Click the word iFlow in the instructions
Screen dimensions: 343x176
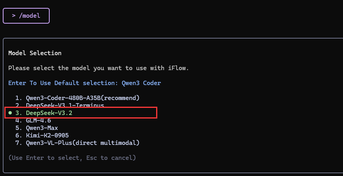point(177,68)
